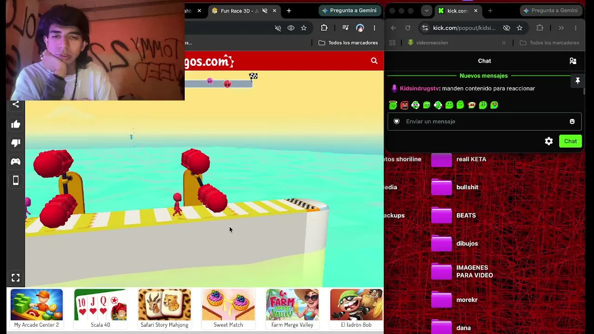Close the kick.com tab
Image resolution: width=594 pixels, height=334 pixels.
(475, 11)
